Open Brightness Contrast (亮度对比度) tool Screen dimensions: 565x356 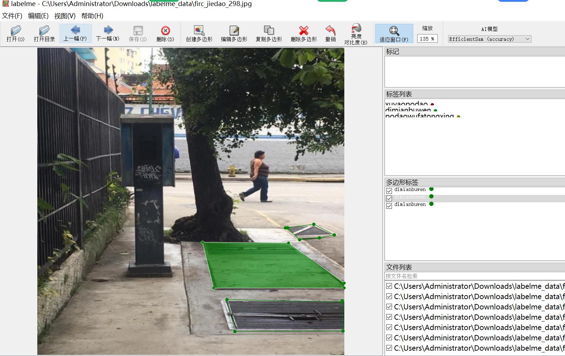(356, 33)
